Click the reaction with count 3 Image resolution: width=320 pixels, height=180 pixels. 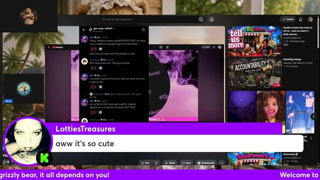[x=93, y=49]
